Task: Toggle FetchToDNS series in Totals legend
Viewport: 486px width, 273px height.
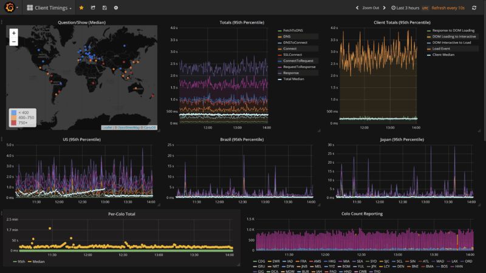Action: pos(293,30)
